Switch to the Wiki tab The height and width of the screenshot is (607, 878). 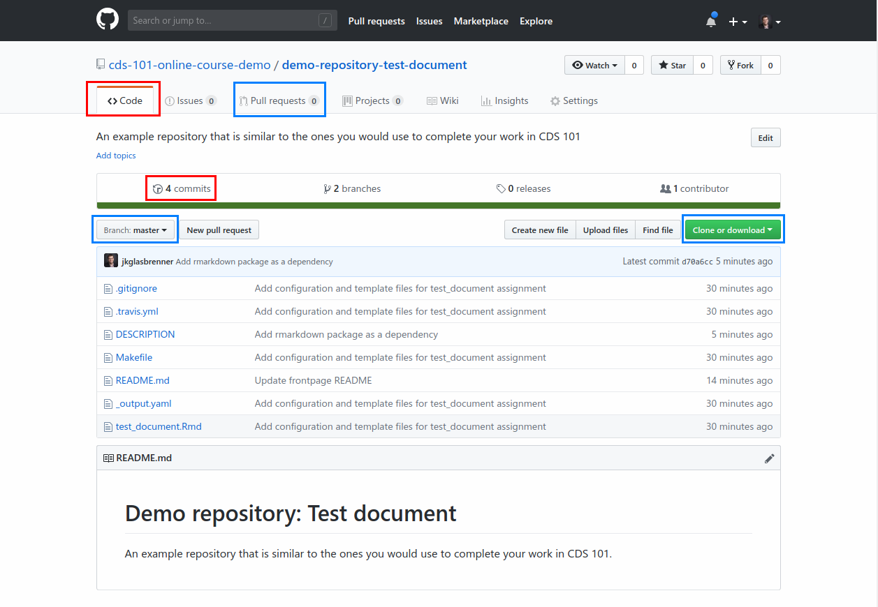(x=443, y=100)
